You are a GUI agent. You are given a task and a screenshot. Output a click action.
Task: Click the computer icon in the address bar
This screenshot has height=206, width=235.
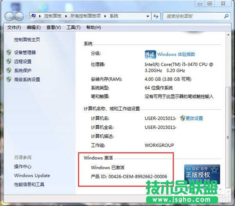click(34, 16)
